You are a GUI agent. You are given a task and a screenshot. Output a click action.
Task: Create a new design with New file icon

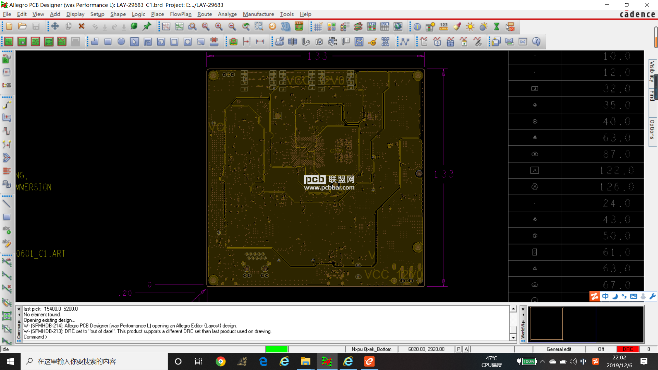(9, 26)
